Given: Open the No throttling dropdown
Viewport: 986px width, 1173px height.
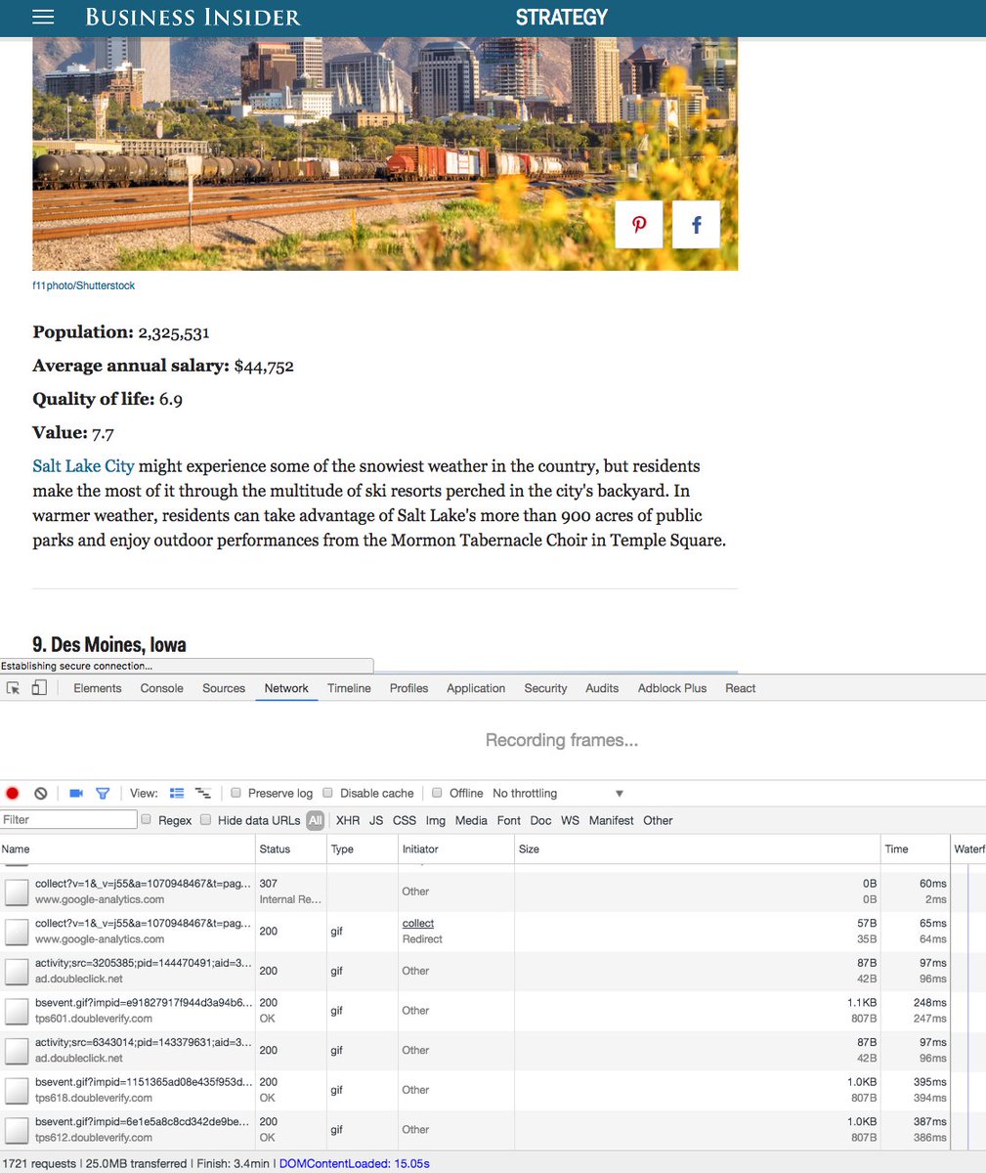Looking at the screenshot, I should coord(558,794).
